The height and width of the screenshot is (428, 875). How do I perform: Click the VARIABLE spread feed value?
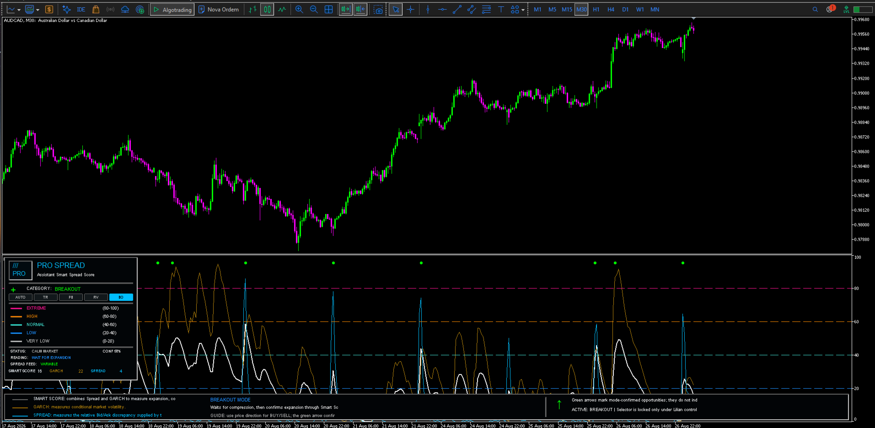click(x=49, y=364)
